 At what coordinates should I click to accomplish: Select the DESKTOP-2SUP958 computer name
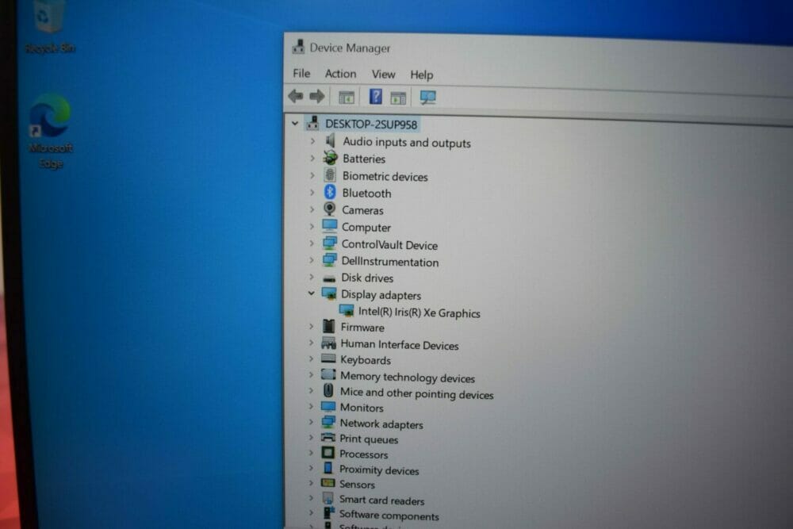371,125
